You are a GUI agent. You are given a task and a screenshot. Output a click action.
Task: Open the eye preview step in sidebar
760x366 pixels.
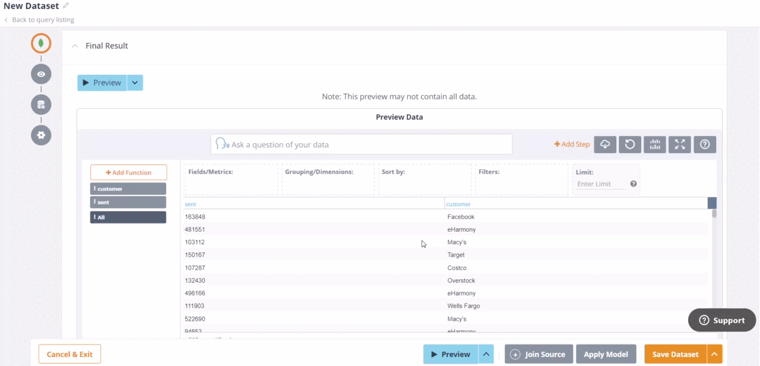41,74
